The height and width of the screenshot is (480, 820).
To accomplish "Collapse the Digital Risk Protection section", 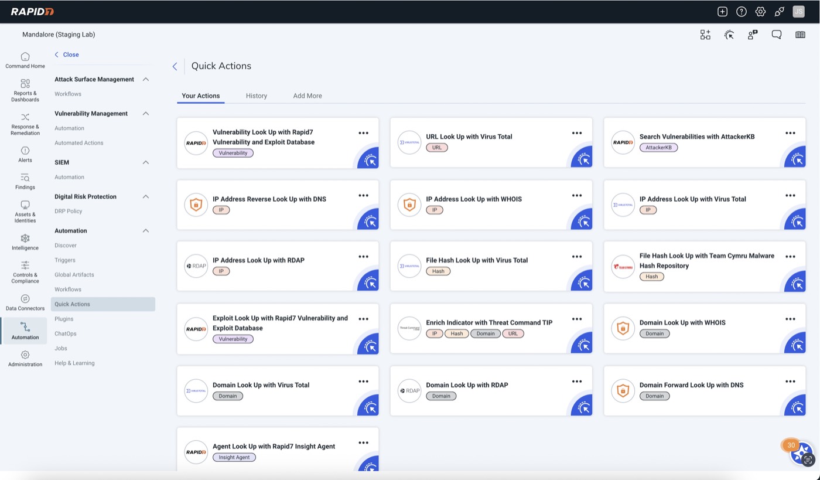I will (x=146, y=197).
